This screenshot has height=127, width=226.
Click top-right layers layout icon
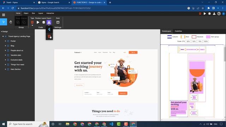point(209,13)
